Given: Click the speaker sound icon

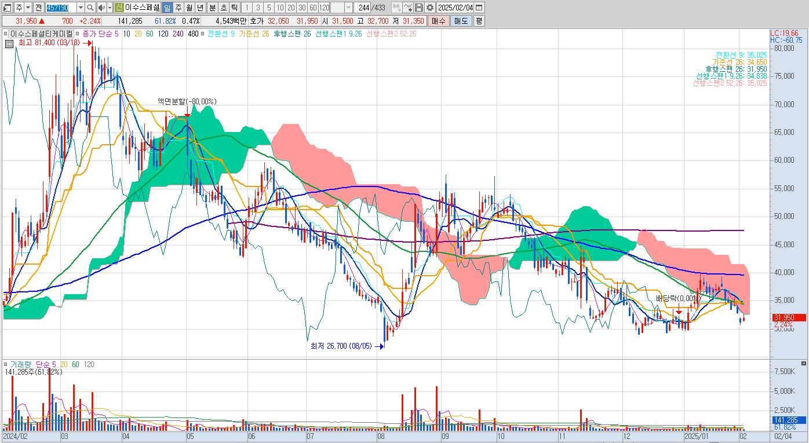Looking at the screenshot, I should click(x=101, y=8).
